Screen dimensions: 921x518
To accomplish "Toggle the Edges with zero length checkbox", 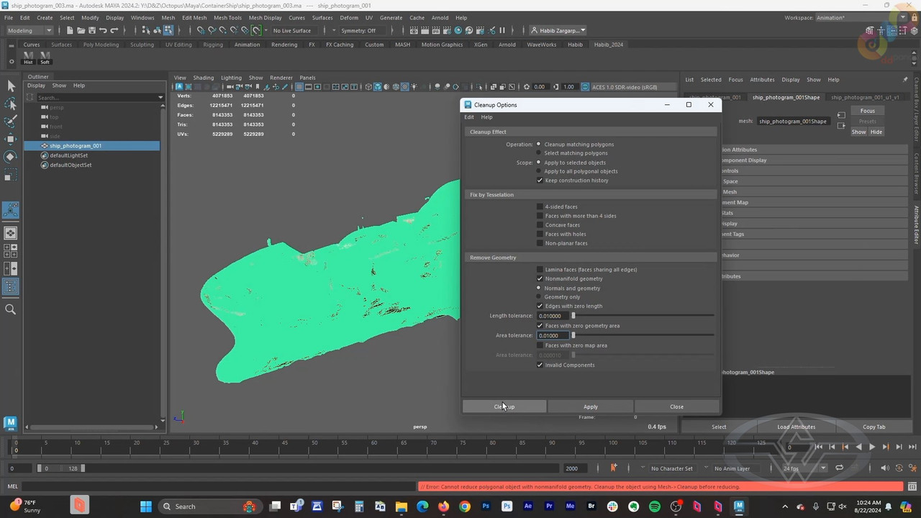I will click(540, 306).
